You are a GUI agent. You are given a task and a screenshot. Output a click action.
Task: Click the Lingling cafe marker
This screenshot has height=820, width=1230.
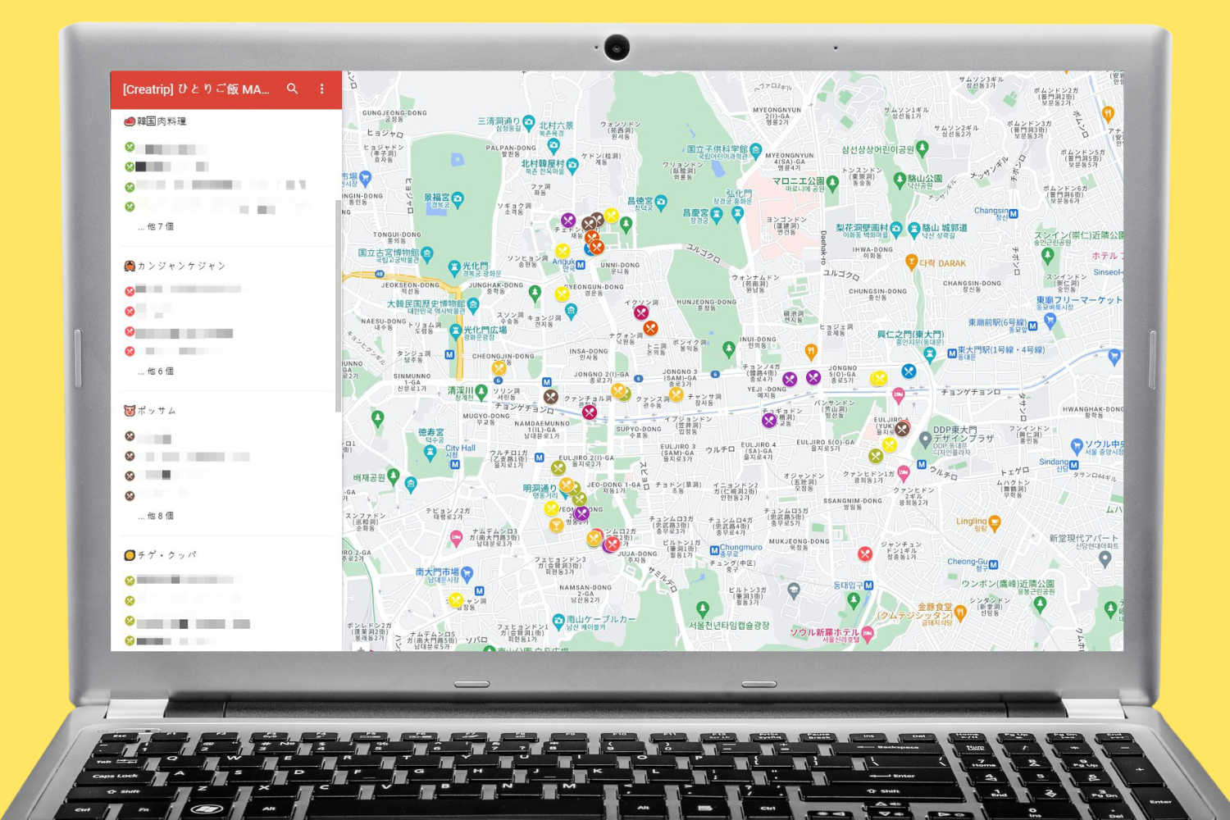[995, 522]
